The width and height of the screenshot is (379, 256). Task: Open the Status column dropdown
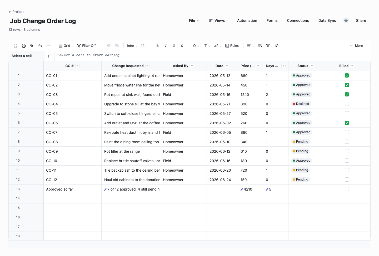312,66
